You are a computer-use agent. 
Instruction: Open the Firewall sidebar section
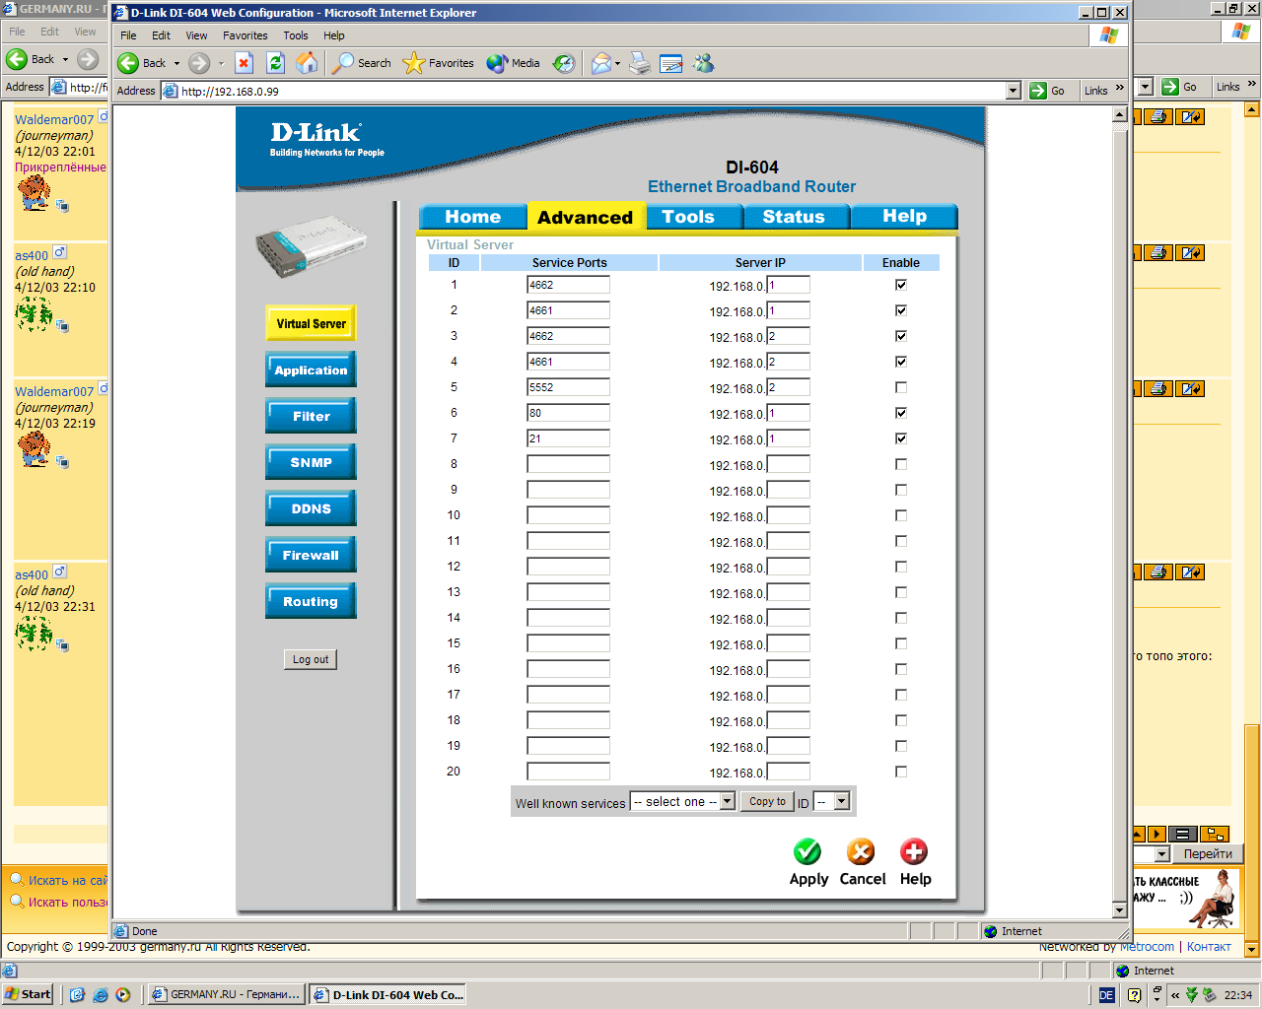click(x=311, y=555)
